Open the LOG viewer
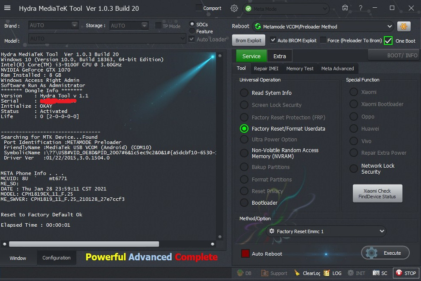421x281 pixels. (x=333, y=273)
